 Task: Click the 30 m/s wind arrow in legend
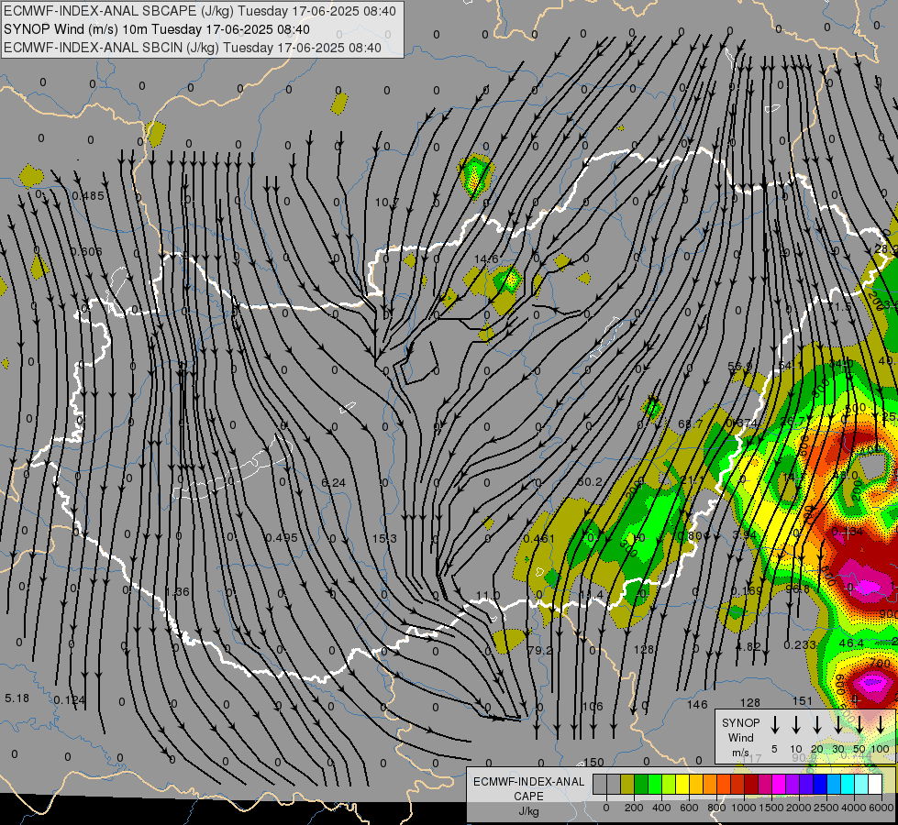(838, 725)
